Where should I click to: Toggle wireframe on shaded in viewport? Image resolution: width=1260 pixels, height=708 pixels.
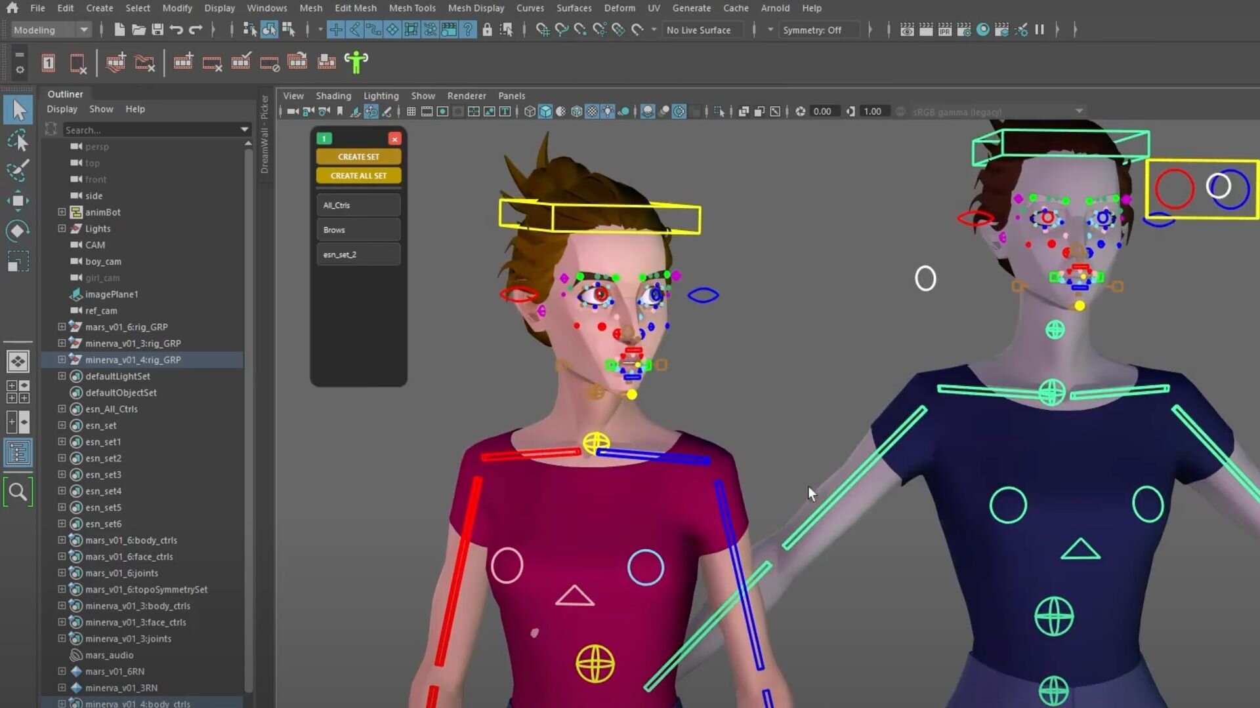576,111
